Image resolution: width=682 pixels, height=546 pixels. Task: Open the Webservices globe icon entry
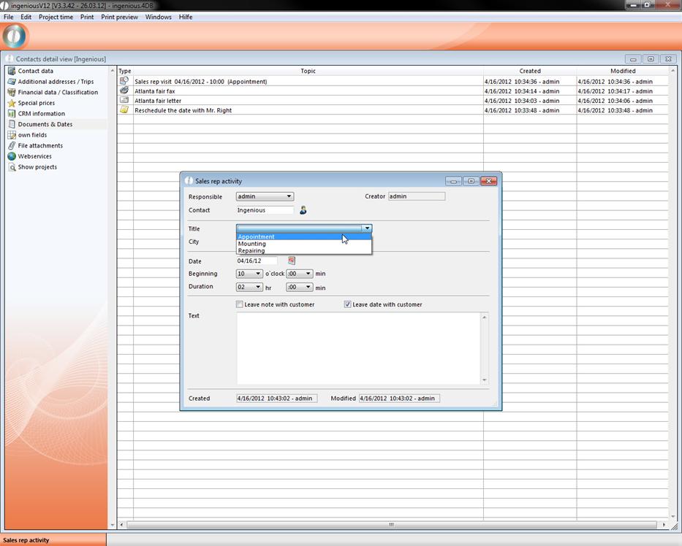(12, 156)
